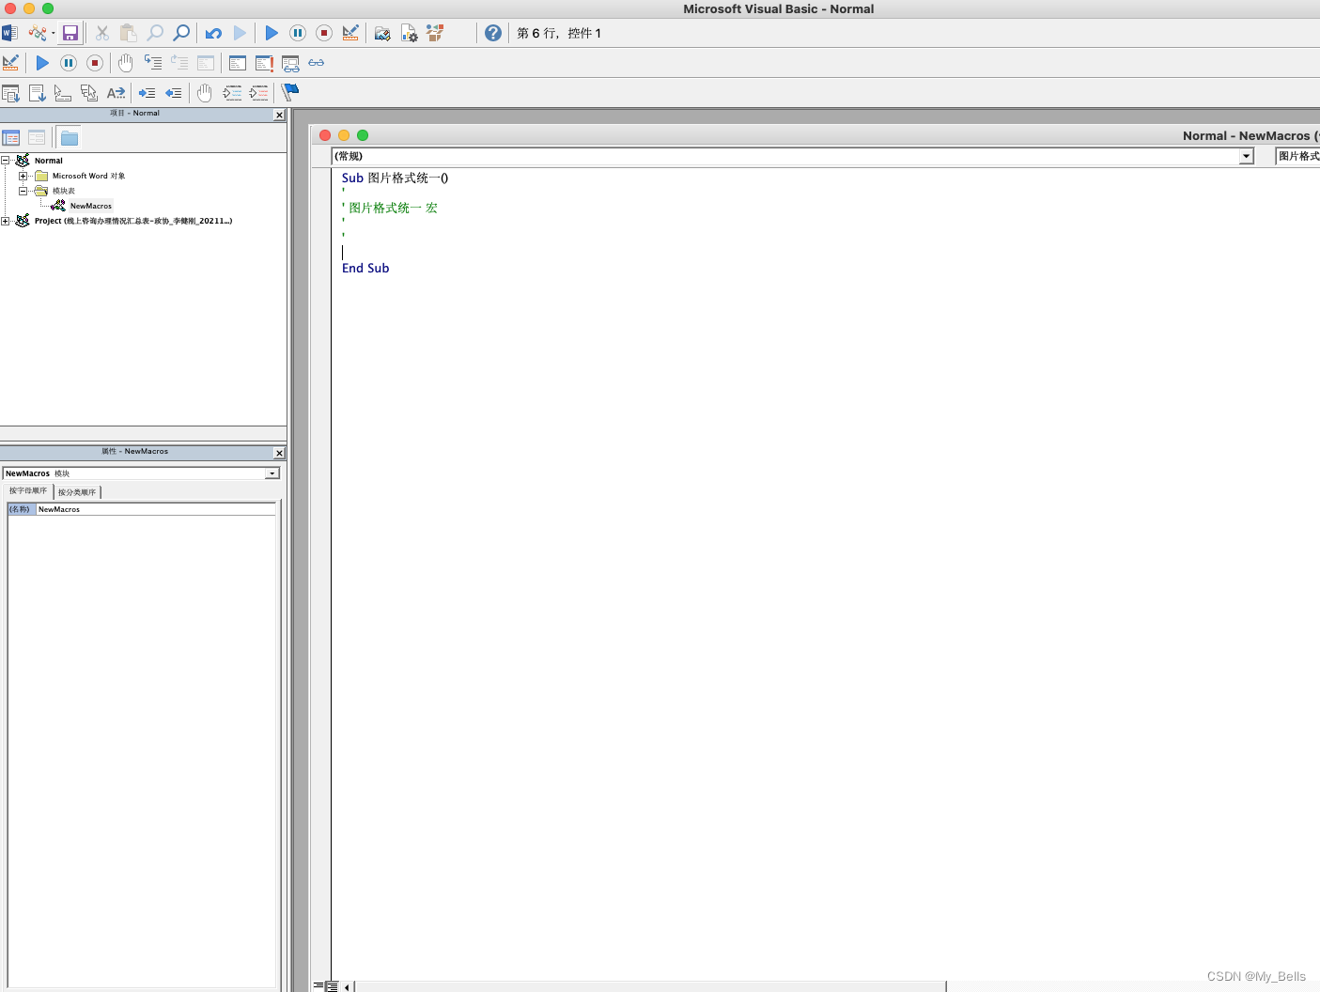Screen dimensions: 1320x992
Task: Undo the last edit with the arrow icon
Action: point(213,33)
